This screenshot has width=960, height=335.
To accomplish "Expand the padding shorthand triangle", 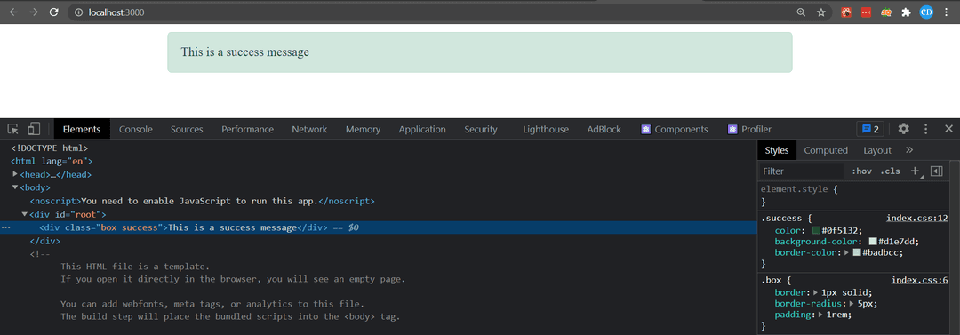I will [820, 315].
